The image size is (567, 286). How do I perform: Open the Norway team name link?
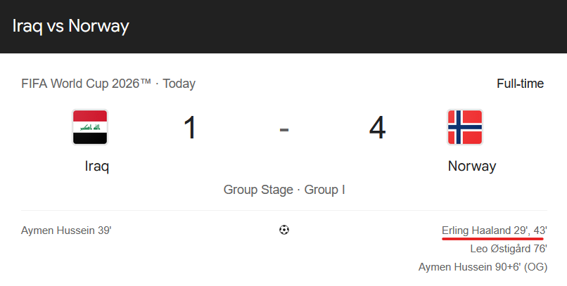pos(472,166)
